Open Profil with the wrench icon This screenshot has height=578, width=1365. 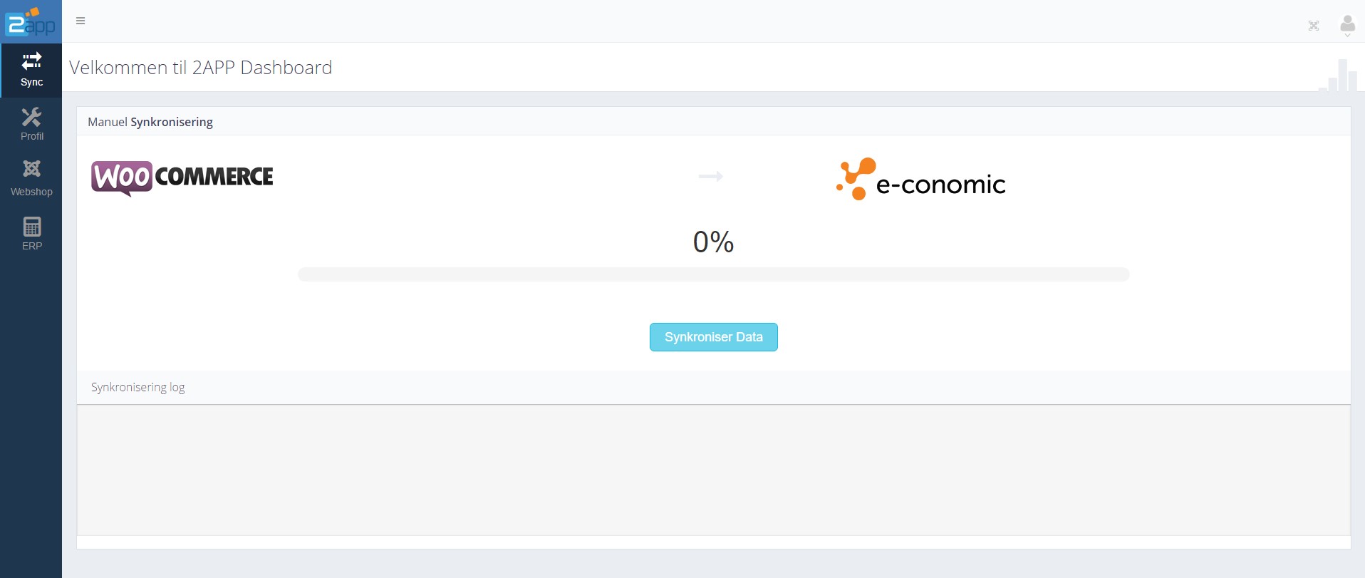[31, 124]
